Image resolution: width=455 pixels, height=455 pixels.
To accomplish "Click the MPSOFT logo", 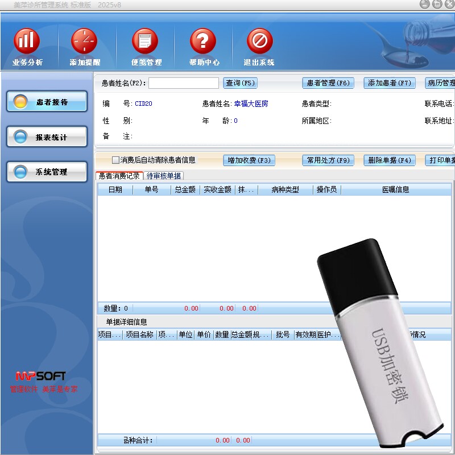I will point(40,376).
